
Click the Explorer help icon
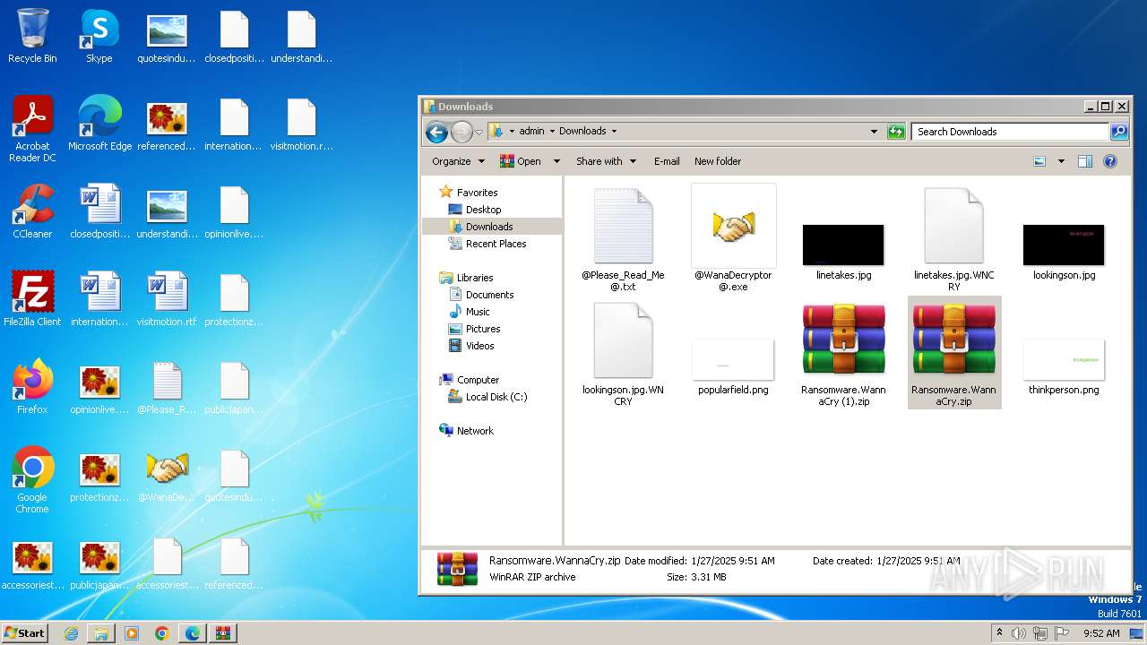tap(1110, 161)
